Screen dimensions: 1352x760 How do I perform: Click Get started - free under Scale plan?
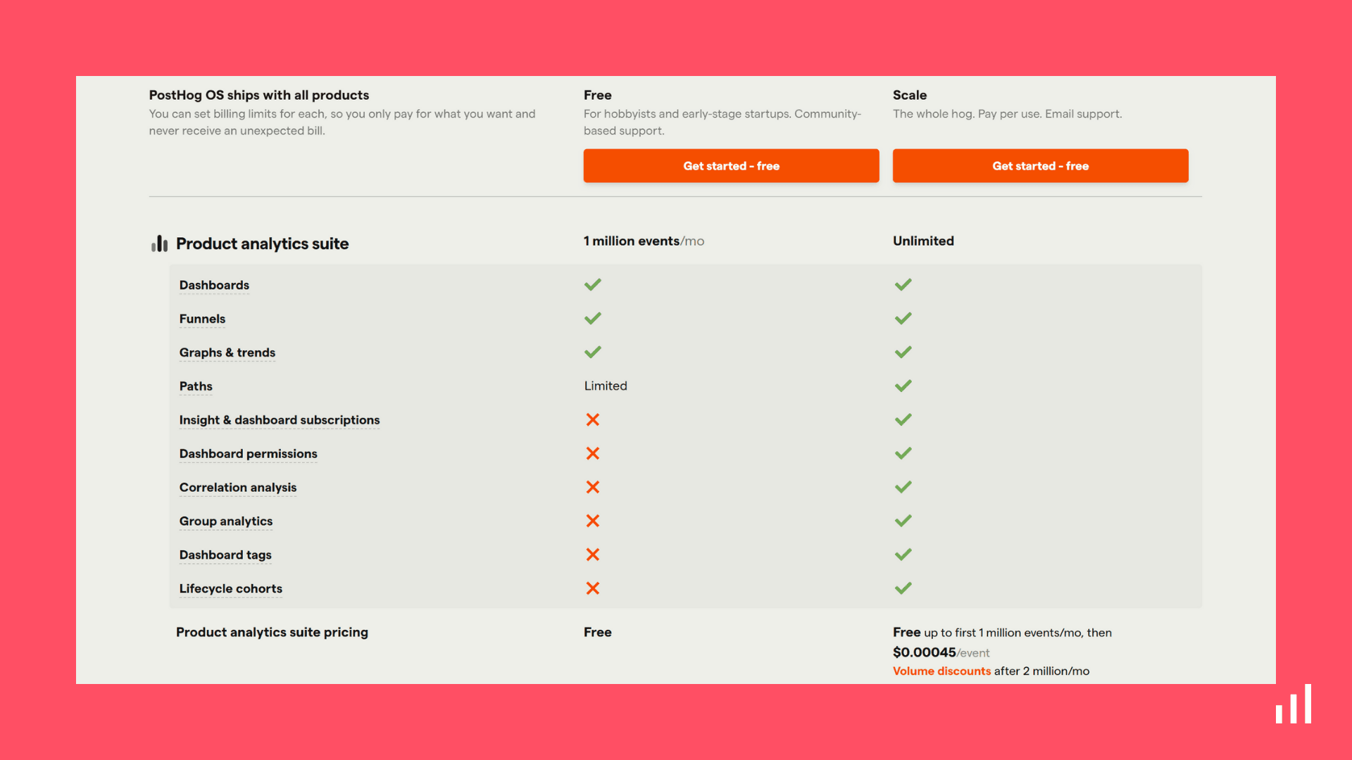click(x=1040, y=166)
